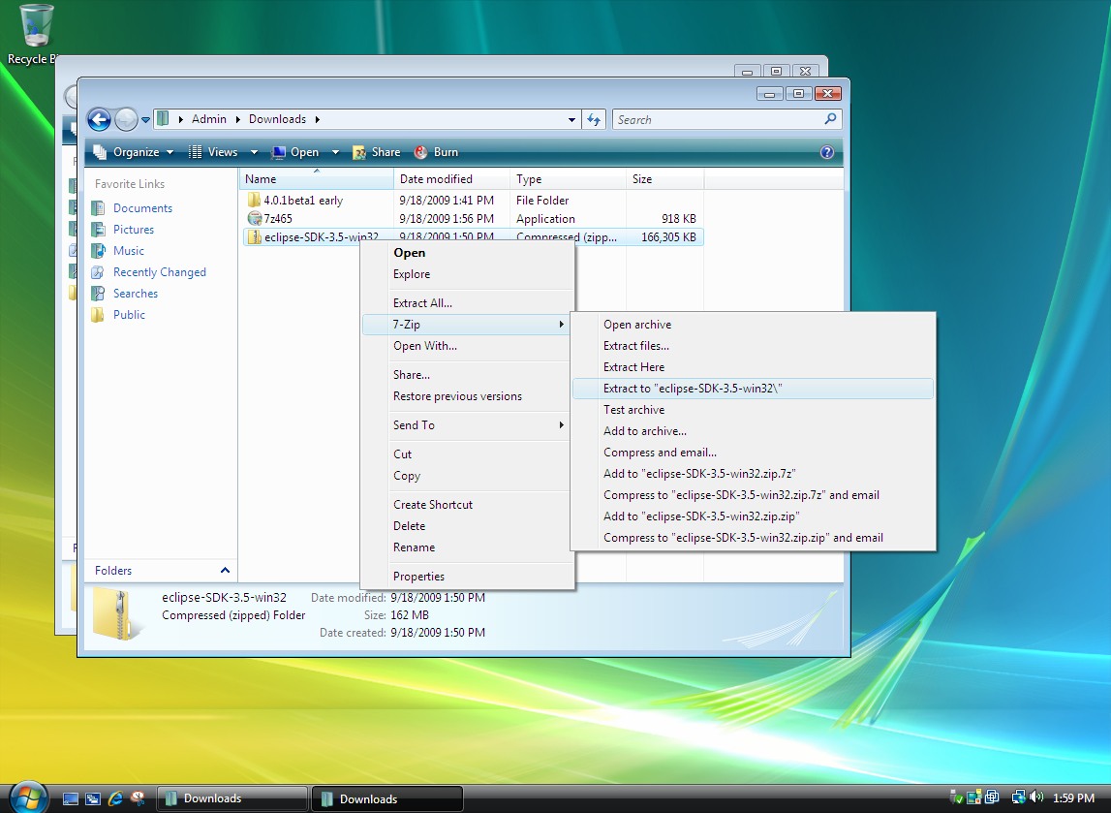The image size is (1111, 813).
Task: Select Extract files... in 7-Zip submenu
Action: click(x=753, y=346)
